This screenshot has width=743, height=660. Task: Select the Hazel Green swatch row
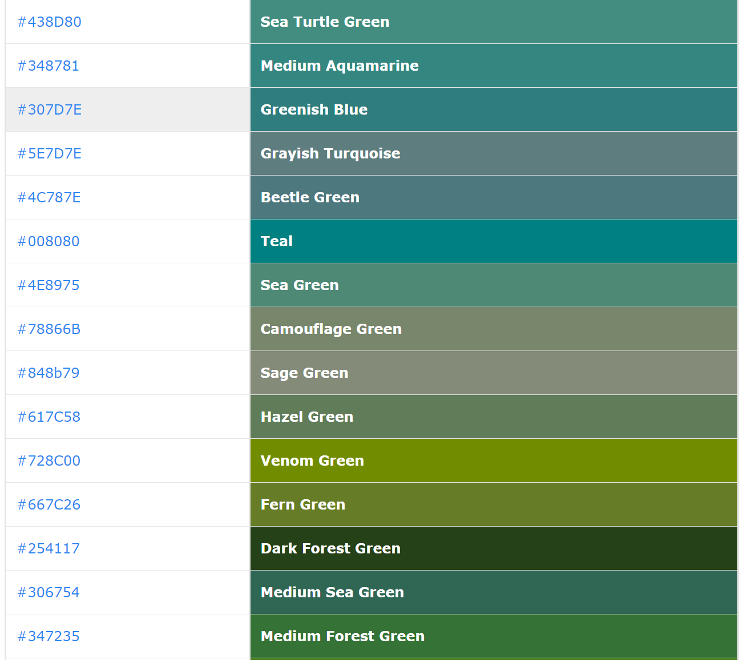[x=493, y=417]
